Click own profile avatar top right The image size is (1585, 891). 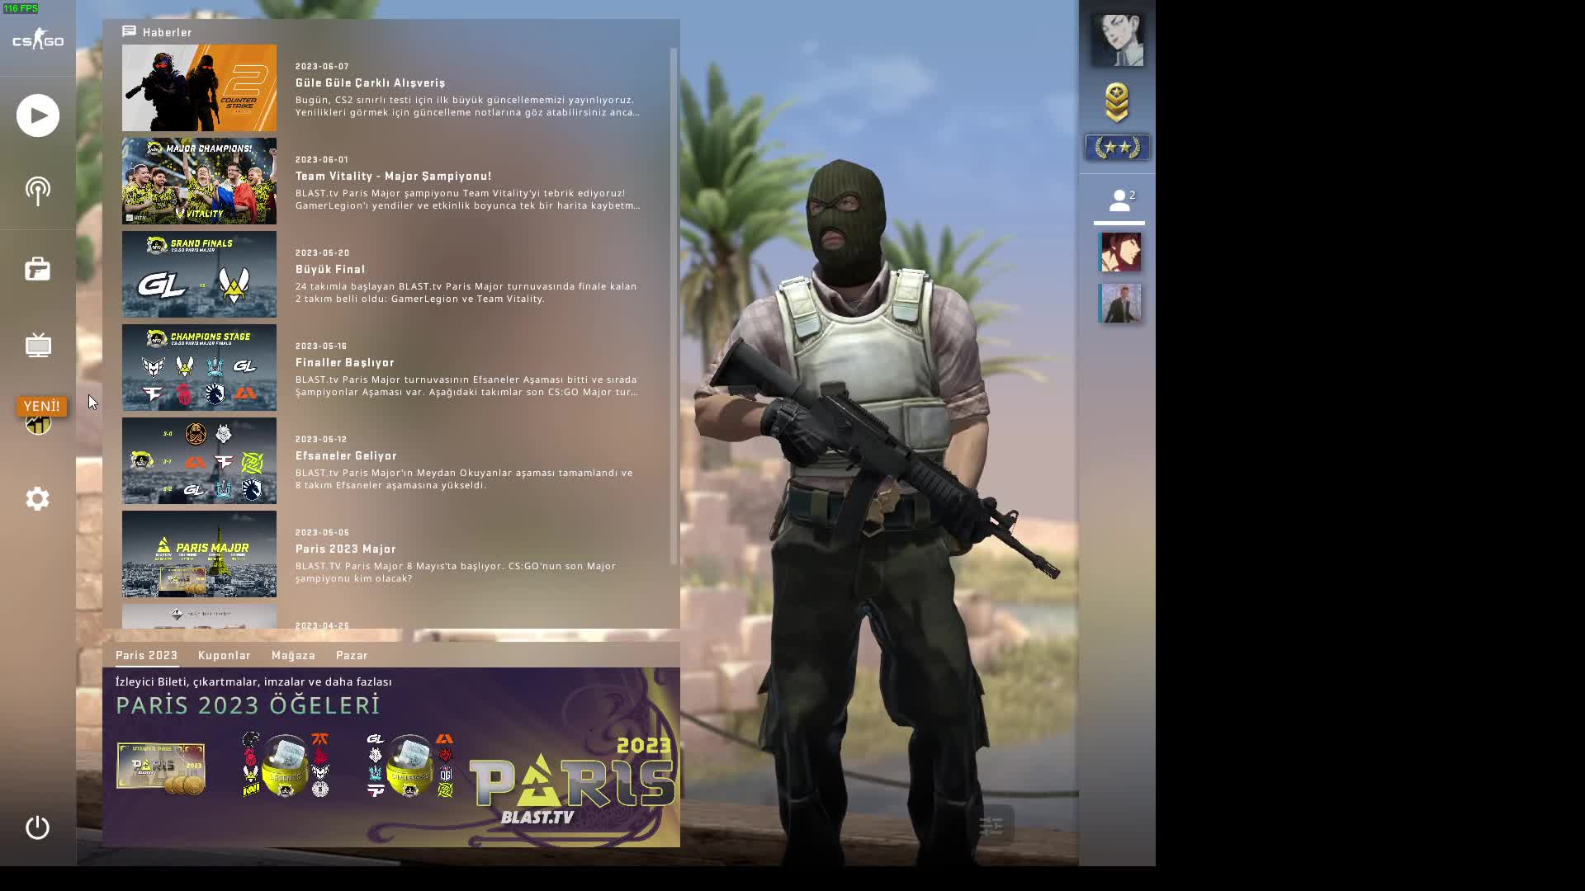(x=1117, y=40)
